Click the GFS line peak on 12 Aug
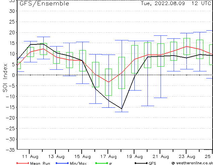The height and width of the screenshot is (165, 213). point(43,44)
